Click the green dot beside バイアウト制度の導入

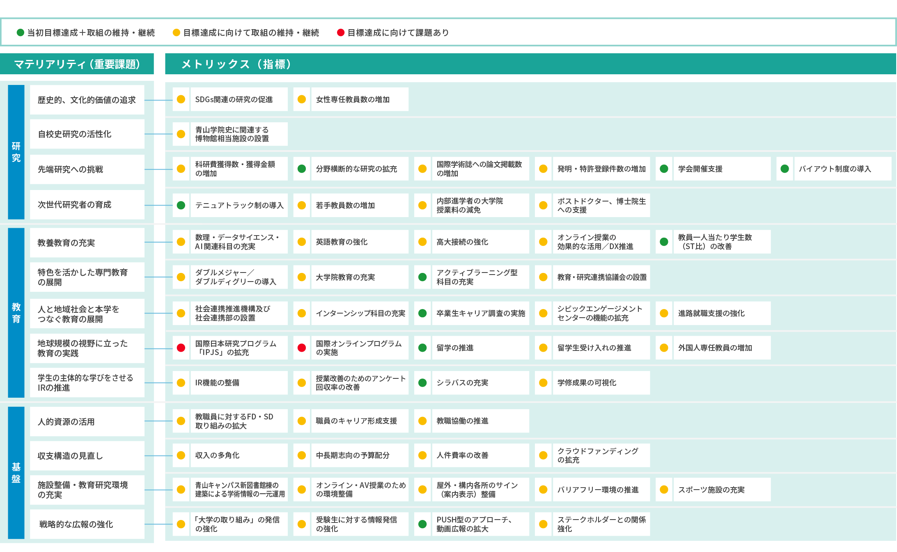click(x=785, y=169)
